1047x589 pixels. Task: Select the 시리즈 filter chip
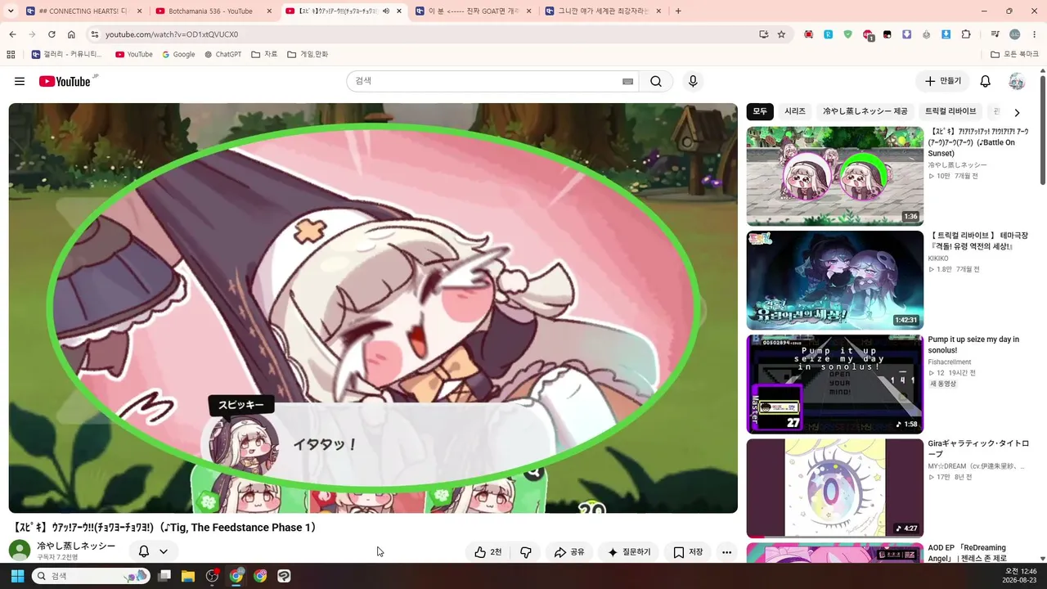[795, 111]
